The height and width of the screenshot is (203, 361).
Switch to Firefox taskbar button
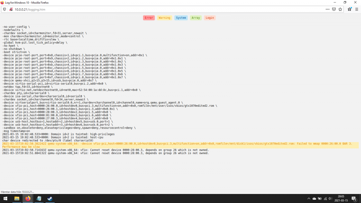coord(28,198)
